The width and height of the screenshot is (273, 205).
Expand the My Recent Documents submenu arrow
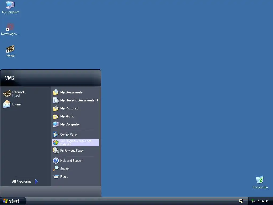98,100
